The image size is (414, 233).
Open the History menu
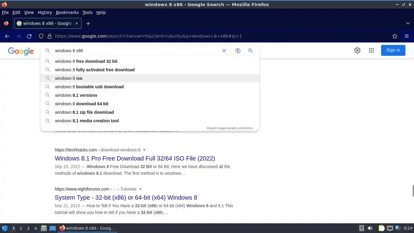coord(45,12)
